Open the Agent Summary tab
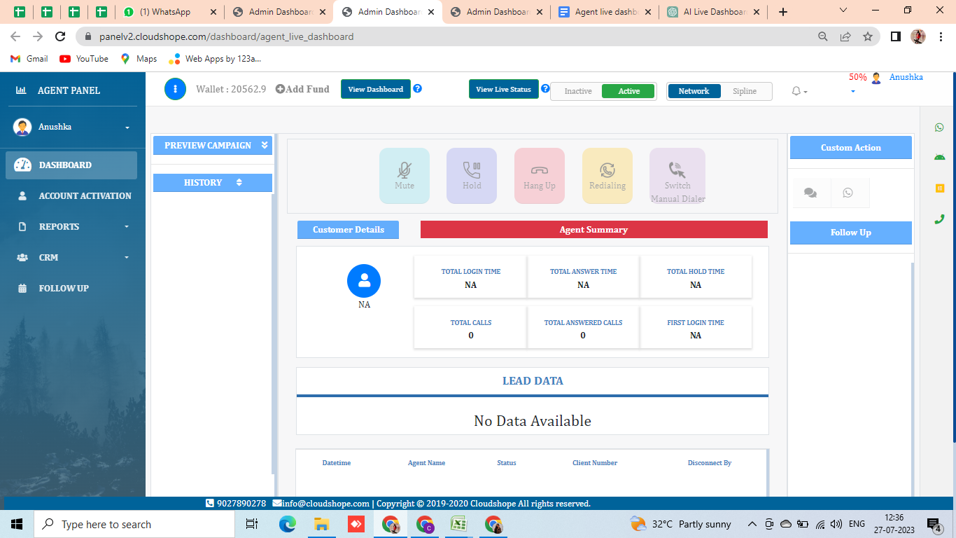Screen dimensions: 956x538 coord(593,229)
